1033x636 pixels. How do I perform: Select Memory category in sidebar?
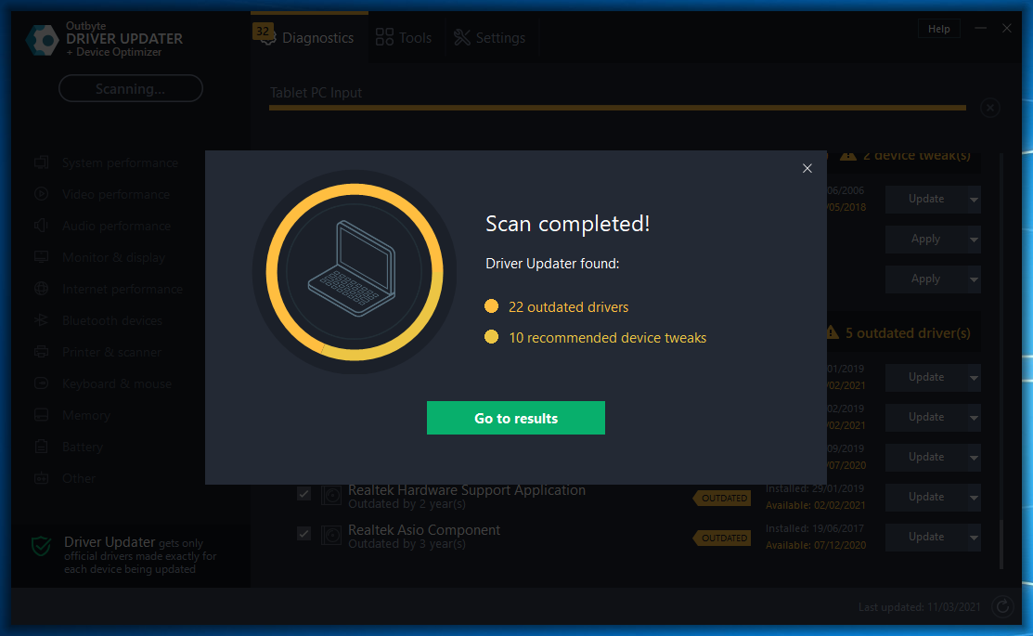coord(86,415)
